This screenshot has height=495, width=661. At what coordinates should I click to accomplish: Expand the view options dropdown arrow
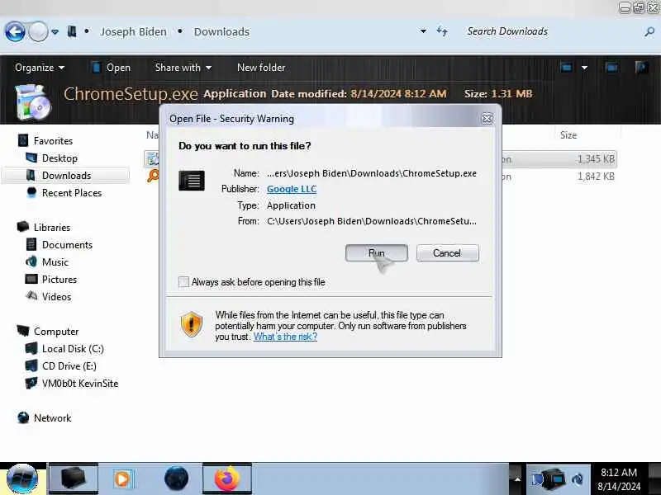[x=584, y=68]
